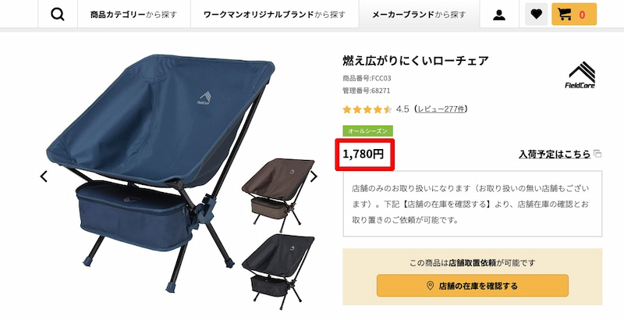Open favorites via the heart icon
The image size is (624, 320).
click(537, 14)
